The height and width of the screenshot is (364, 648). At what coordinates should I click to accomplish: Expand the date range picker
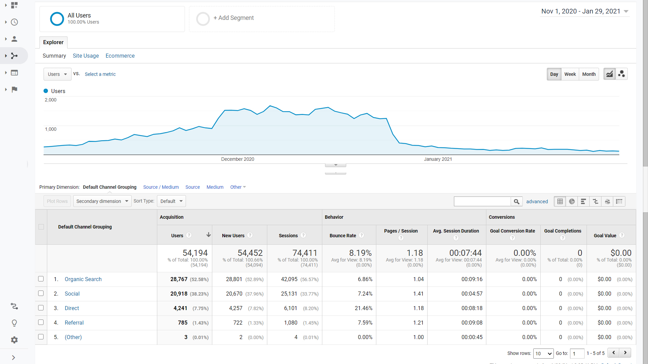click(x=585, y=11)
